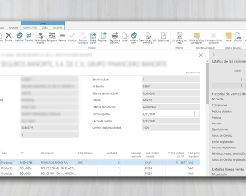
Task: Select Paciente no Asistió icon
Action: [x=40, y=36]
